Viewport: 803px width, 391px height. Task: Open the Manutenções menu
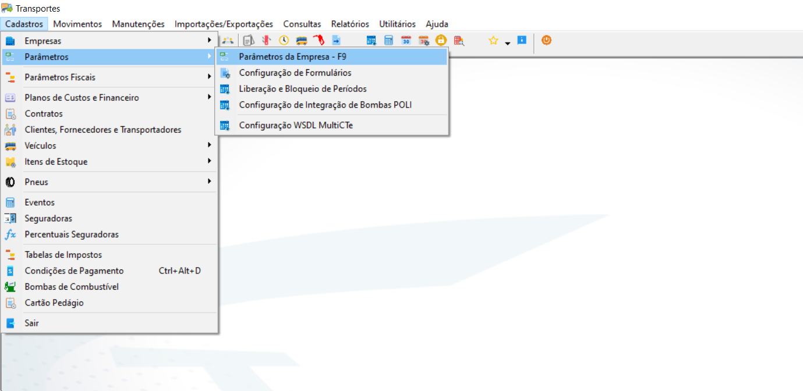pos(138,24)
